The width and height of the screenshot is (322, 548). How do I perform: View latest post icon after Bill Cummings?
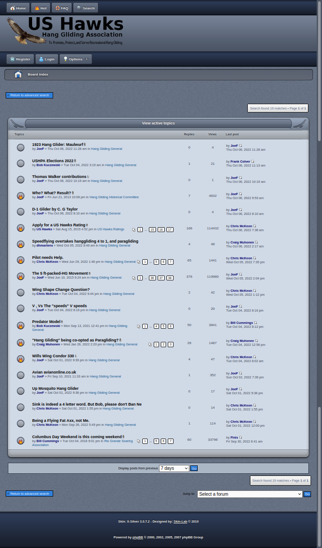pyautogui.click(x=255, y=323)
